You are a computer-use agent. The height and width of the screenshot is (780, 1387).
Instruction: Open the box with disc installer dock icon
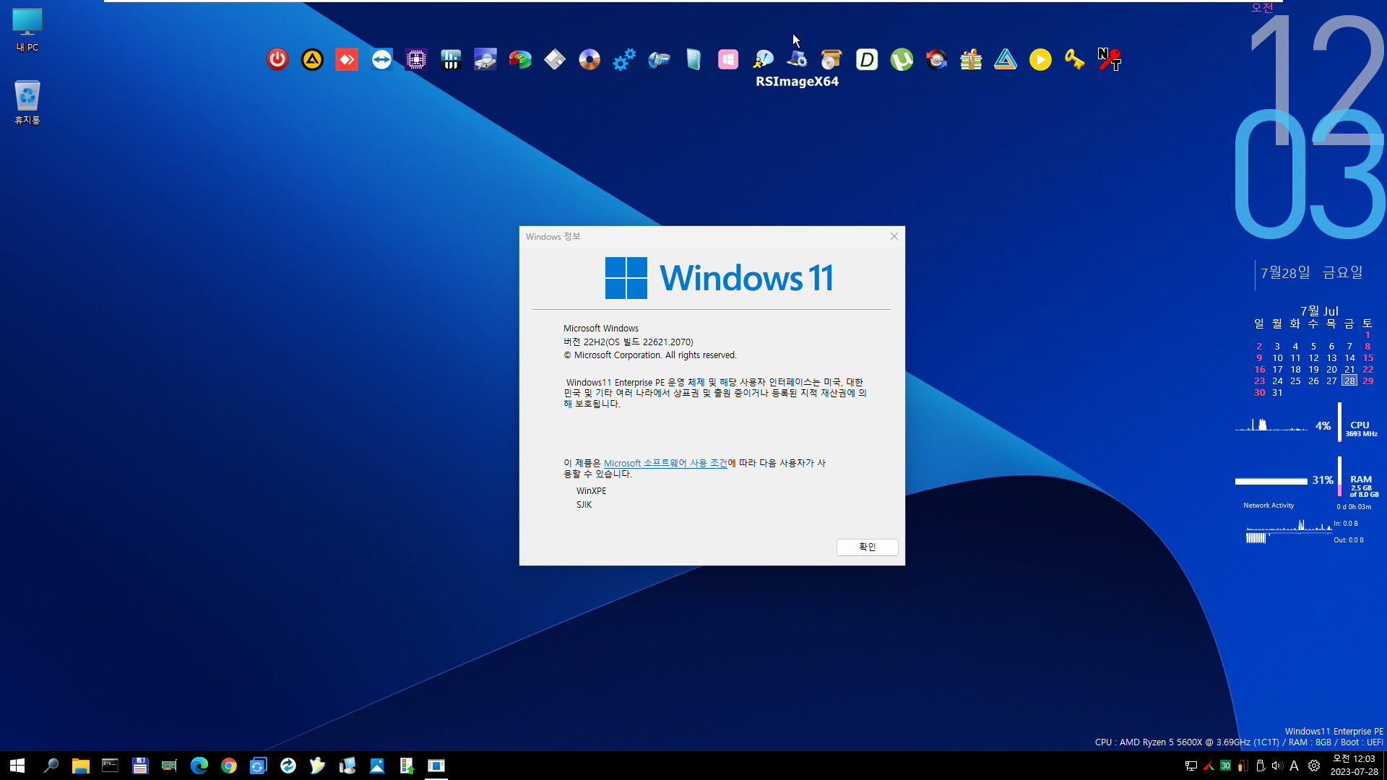point(832,59)
